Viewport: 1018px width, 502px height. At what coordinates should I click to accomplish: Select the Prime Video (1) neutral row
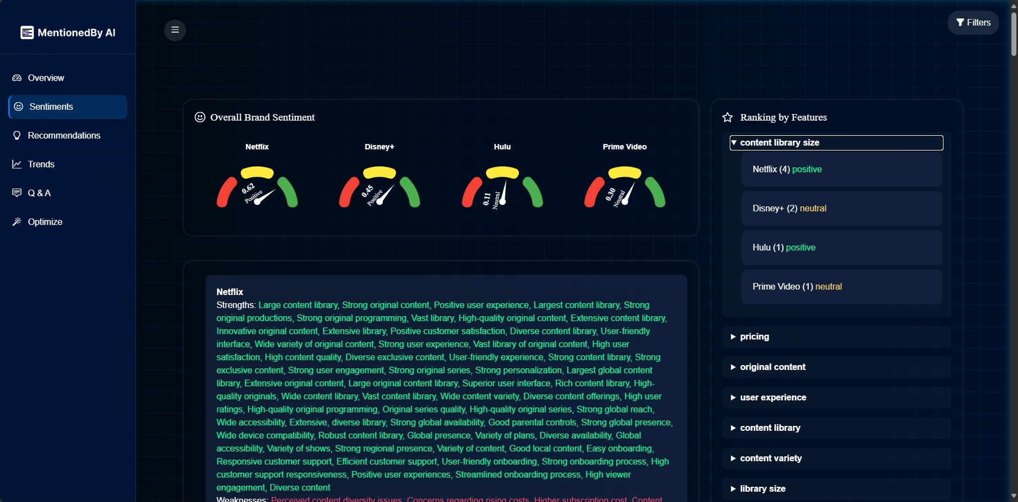click(x=842, y=287)
